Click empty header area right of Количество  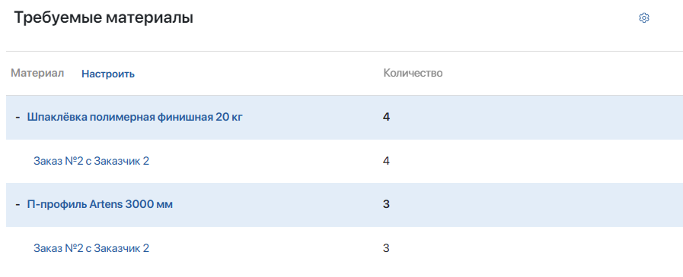click(562, 74)
